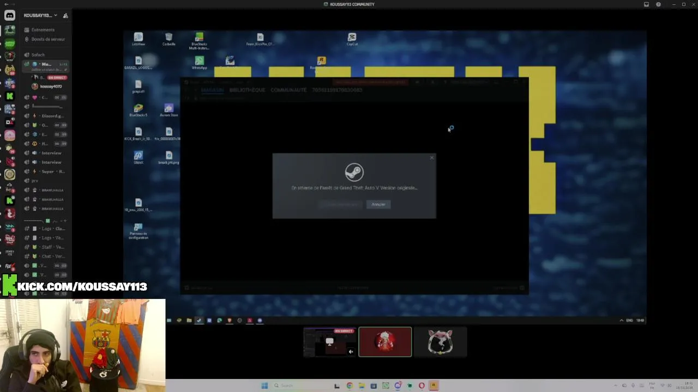The image size is (698, 392).
Task: Open the Corbeille icon on streamed desktop
Action: coord(169,39)
